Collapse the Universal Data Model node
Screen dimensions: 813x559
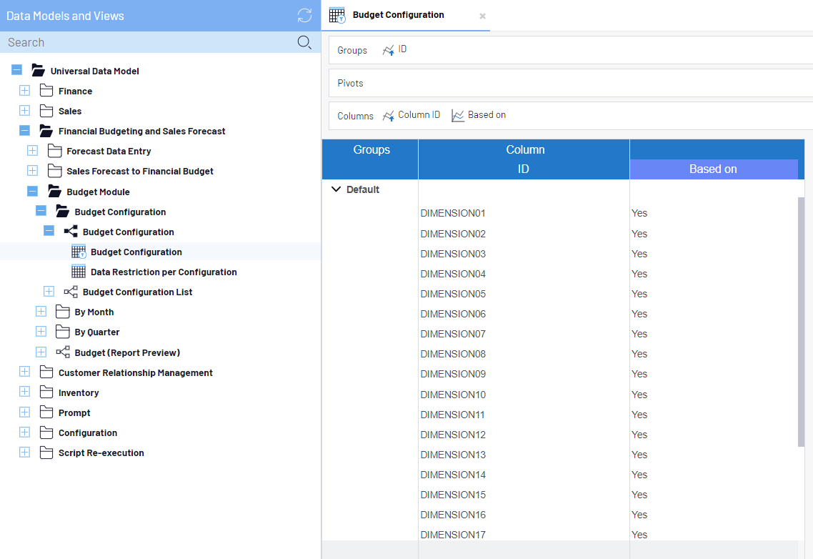(16, 71)
